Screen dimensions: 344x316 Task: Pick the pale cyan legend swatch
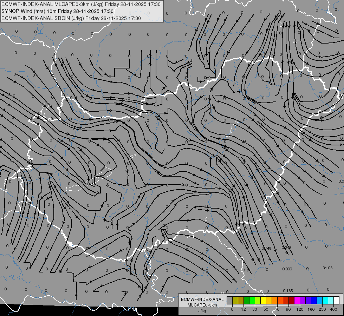[x=331, y=301]
